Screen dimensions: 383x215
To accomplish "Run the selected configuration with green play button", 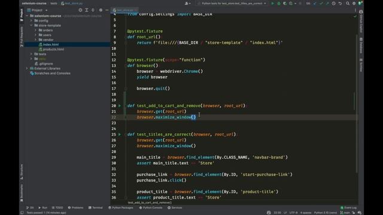I will (273, 4).
